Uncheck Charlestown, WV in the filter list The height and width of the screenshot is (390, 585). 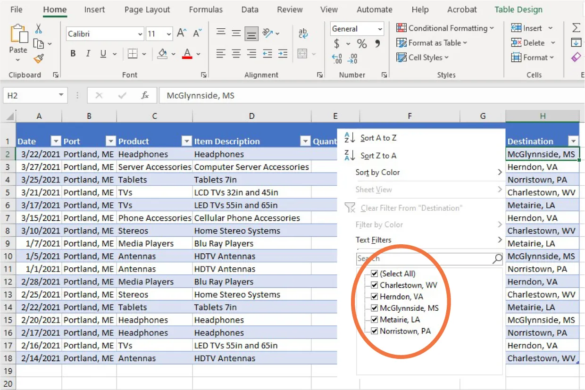coord(375,285)
